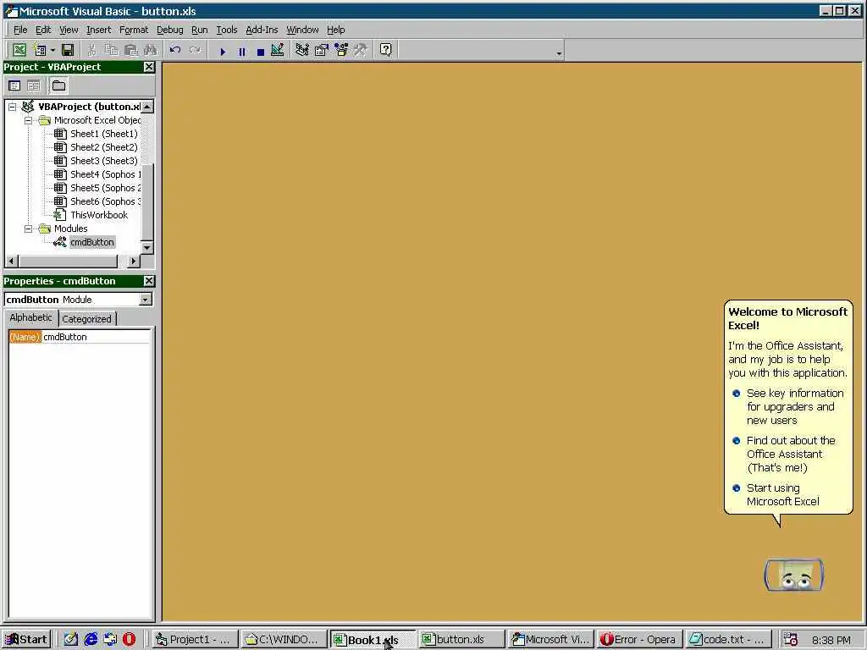867x650 pixels.
Task: Click the Copy toolbar icon
Action: (x=111, y=50)
